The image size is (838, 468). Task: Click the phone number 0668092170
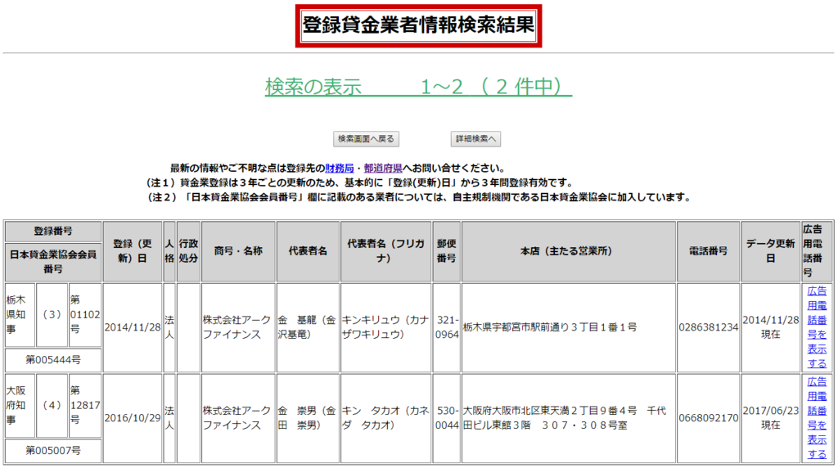click(x=708, y=418)
